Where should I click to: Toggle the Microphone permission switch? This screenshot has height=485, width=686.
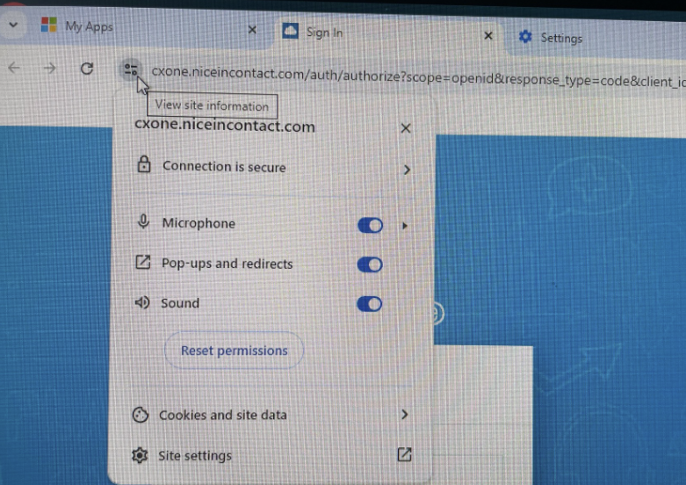point(370,226)
